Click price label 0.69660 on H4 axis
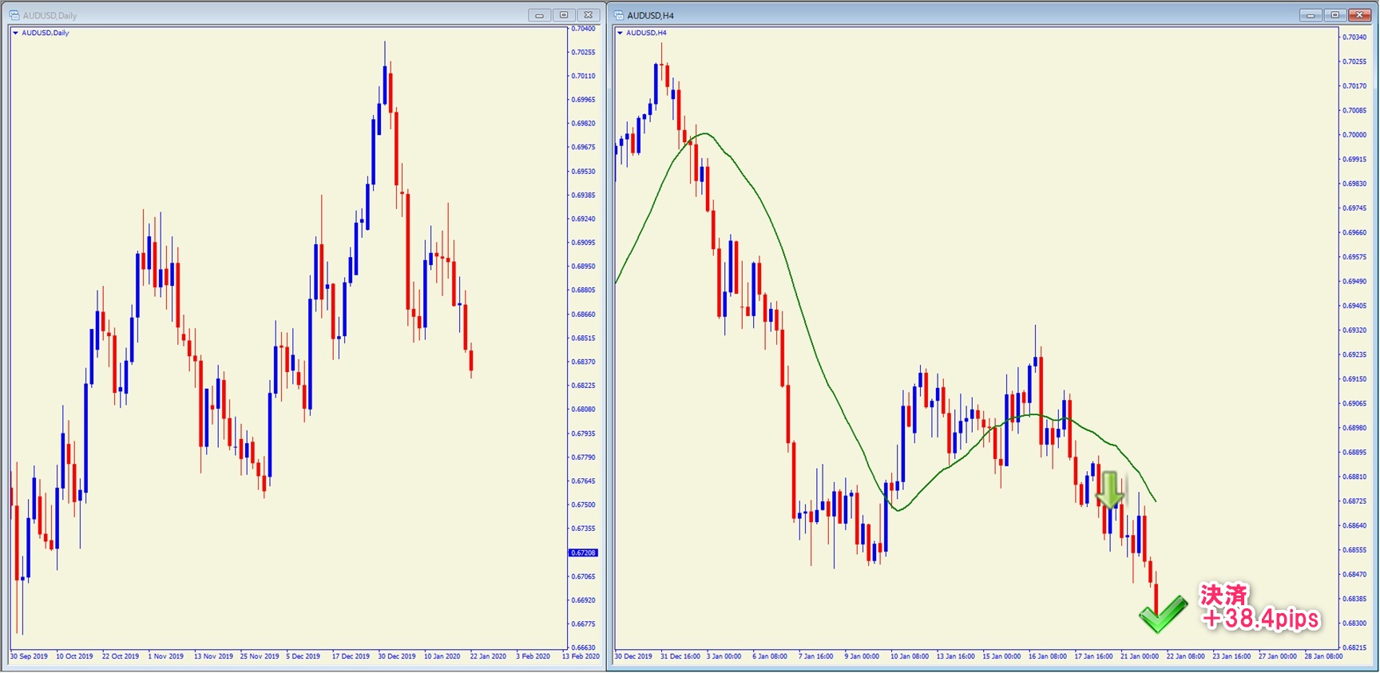 click(1354, 233)
